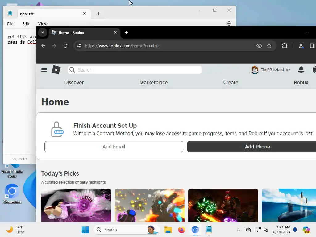The image size is (316, 237).
Task: Click the muted volume tray icon
Action: coord(266,230)
